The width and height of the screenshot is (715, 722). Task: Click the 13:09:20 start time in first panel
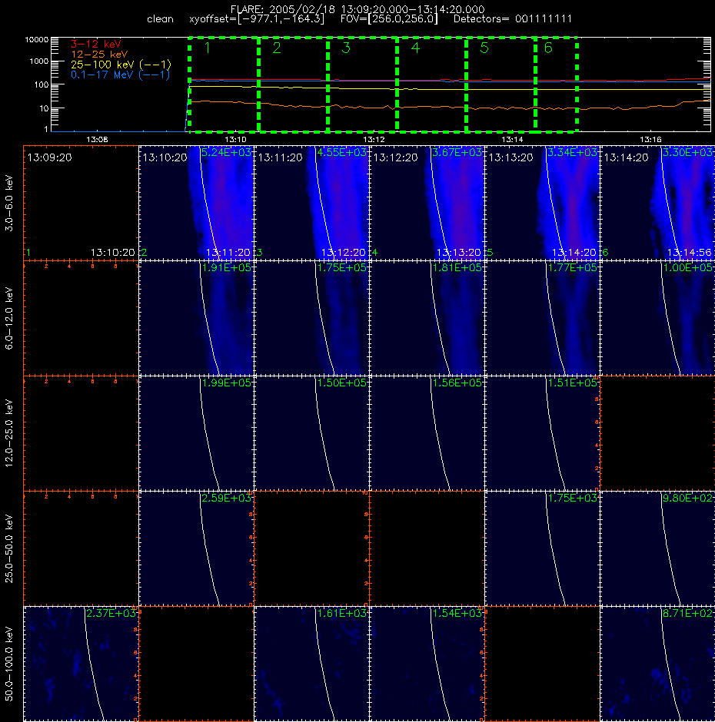pyautogui.click(x=50, y=157)
